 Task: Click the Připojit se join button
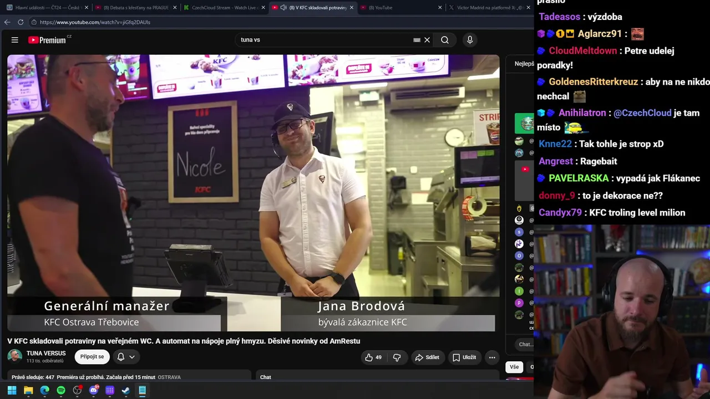pyautogui.click(x=92, y=357)
